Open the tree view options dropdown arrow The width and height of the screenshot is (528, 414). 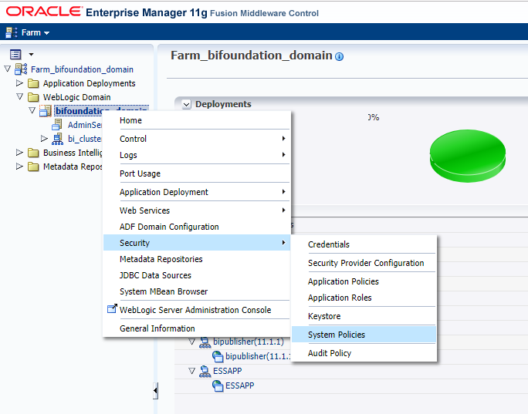[x=31, y=54]
